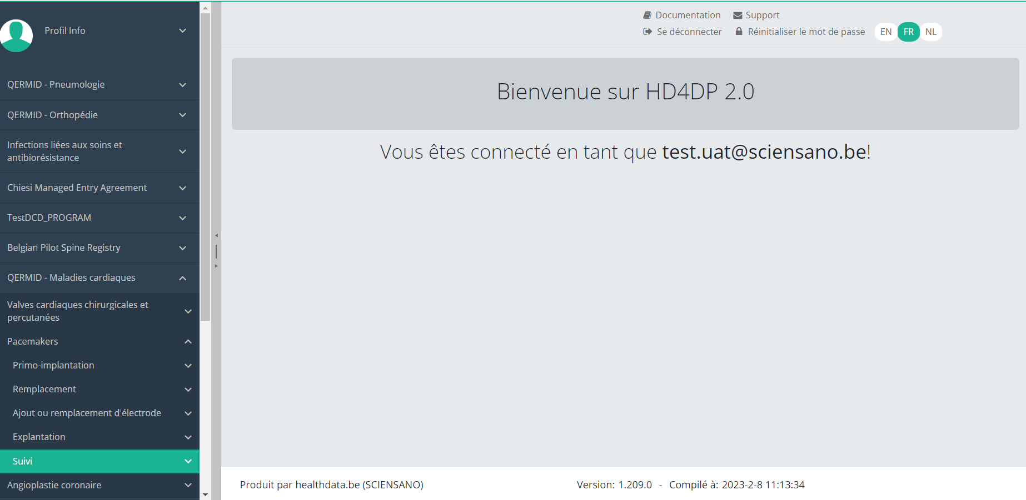Screen dimensions: 1026x500
Task: Click the padlock icon for password reset
Action: pos(739,32)
